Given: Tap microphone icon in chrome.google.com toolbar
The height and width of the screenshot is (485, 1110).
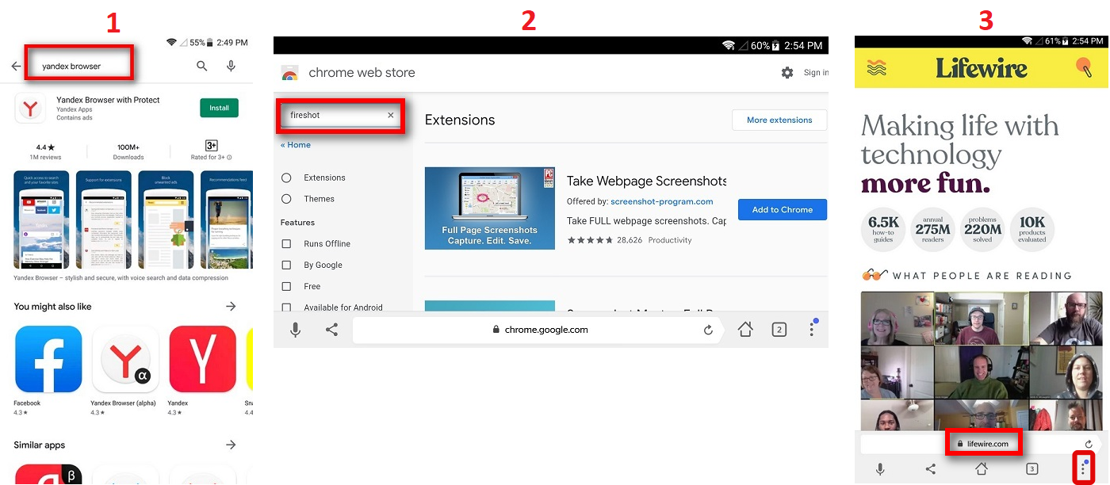Looking at the screenshot, I should [x=295, y=330].
